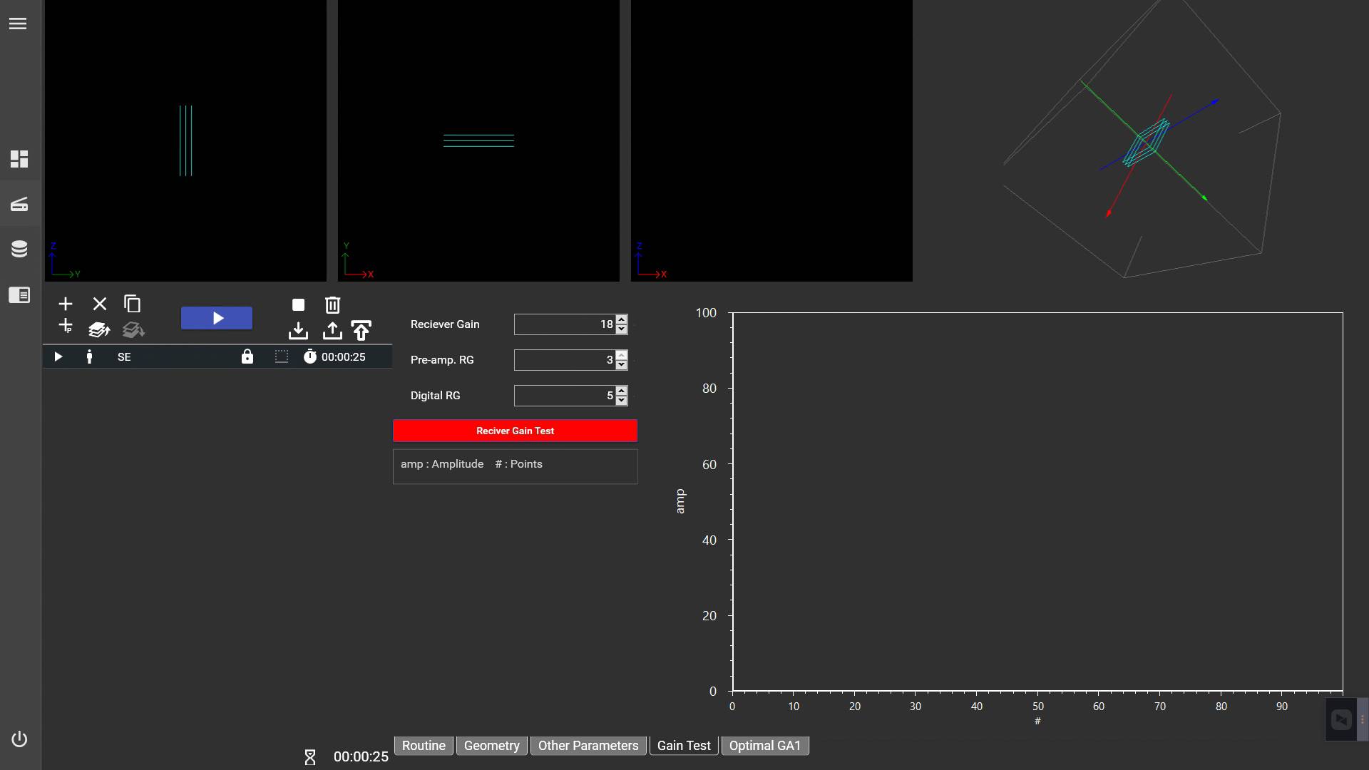
Task: Increase Reciever Gain with up arrow
Action: pos(622,319)
